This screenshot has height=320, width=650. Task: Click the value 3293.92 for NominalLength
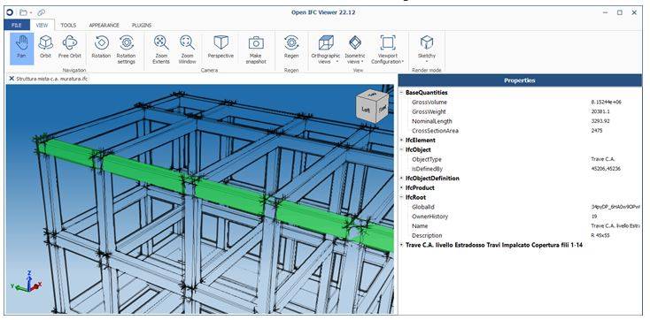pyautogui.click(x=600, y=121)
